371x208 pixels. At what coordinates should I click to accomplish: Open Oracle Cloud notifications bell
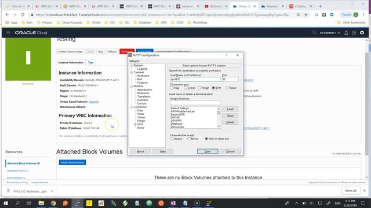click(346, 33)
